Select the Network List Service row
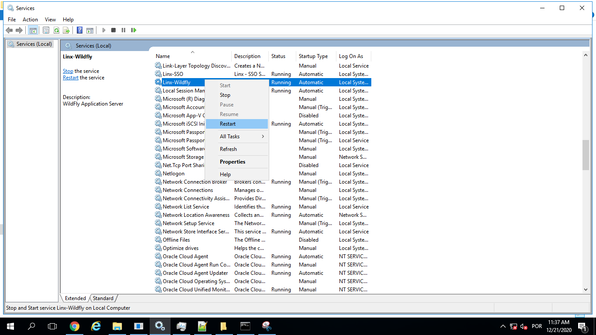The height and width of the screenshot is (335, 596). coord(263,207)
